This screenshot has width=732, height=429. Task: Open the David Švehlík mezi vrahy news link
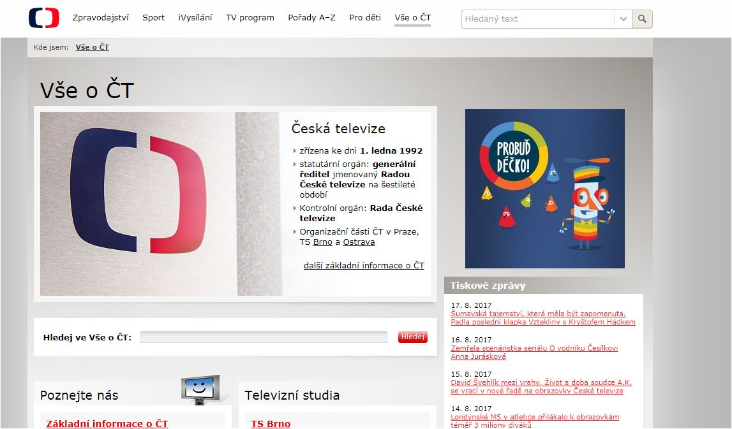pyautogui.click(x=542, y=386)
